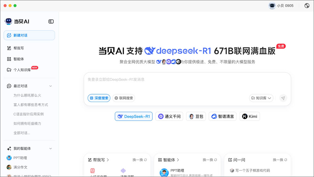View all conversations via 全部对话...
Screen dimensions: 314x177
[22, 133]
